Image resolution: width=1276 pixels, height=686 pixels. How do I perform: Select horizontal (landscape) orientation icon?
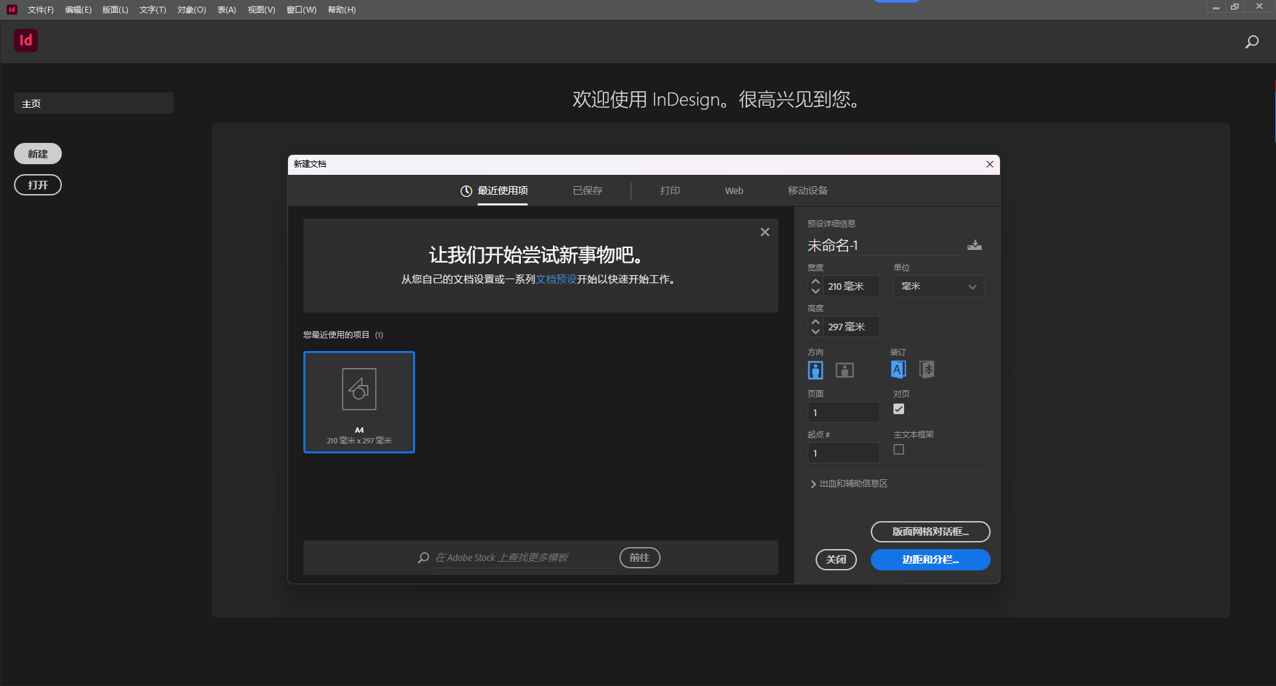click(x=844, y=370)
